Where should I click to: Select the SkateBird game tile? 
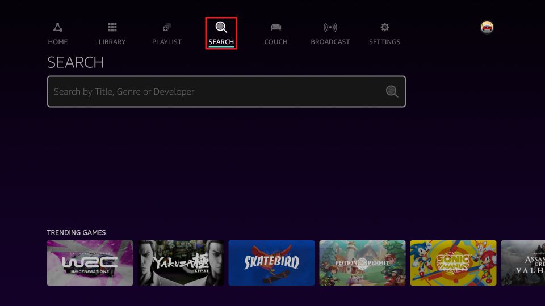coord(271,263)
